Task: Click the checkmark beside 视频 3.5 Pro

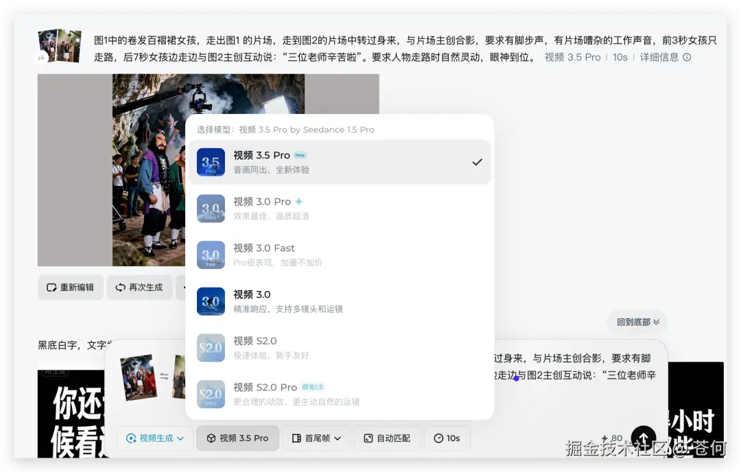Action: coord(478,162)
